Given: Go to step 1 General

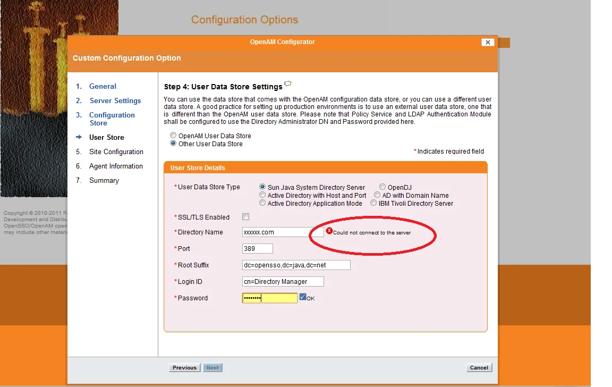Looking at the screenshot, I should (102, 86).
